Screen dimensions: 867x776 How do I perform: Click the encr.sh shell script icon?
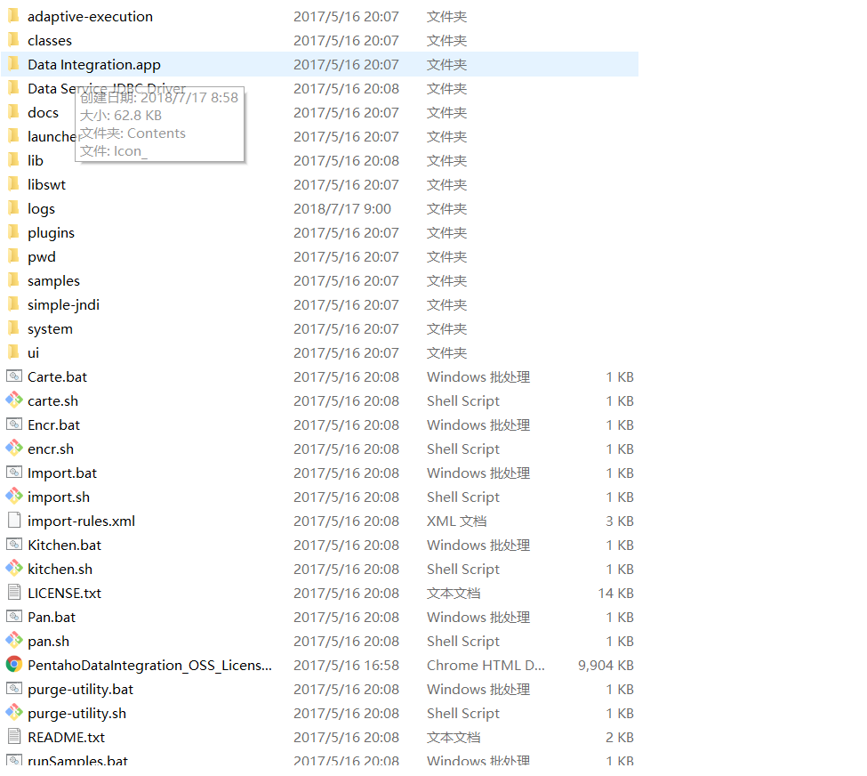click(x=14, y=449)
